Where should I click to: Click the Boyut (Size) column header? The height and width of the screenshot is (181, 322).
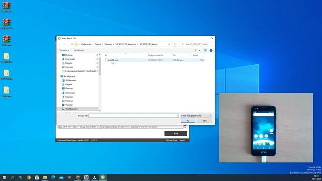coord(195,55)
